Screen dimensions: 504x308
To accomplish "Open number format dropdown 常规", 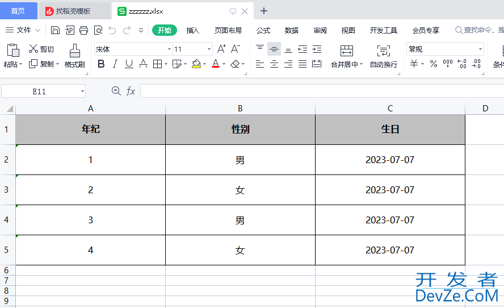I will (x=480, y=49).
